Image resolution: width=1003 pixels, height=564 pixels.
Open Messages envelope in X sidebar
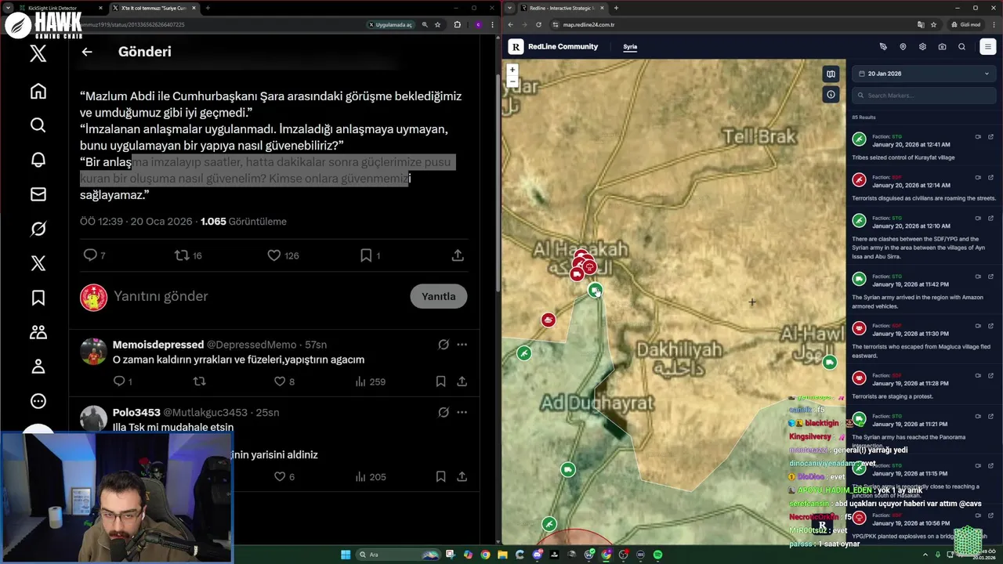tap(38, 194)
